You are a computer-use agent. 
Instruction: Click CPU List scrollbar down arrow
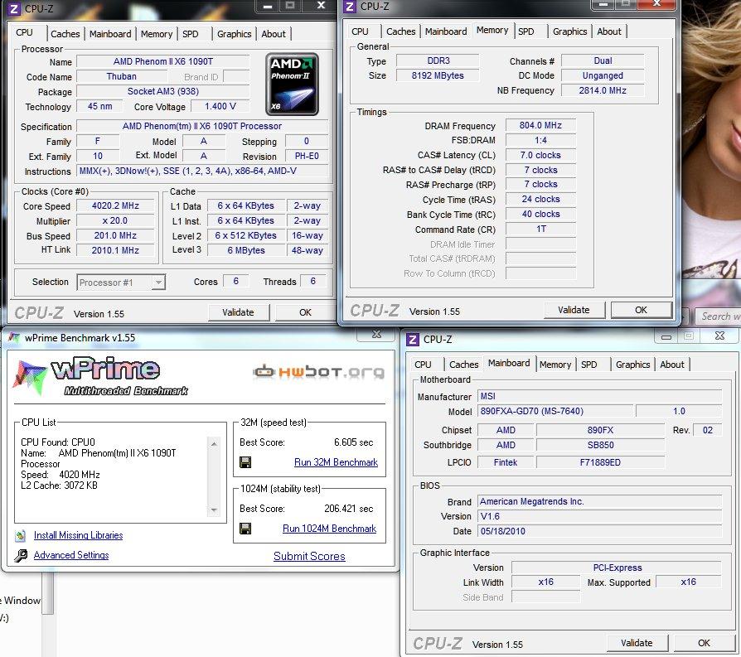coord(214,510)
